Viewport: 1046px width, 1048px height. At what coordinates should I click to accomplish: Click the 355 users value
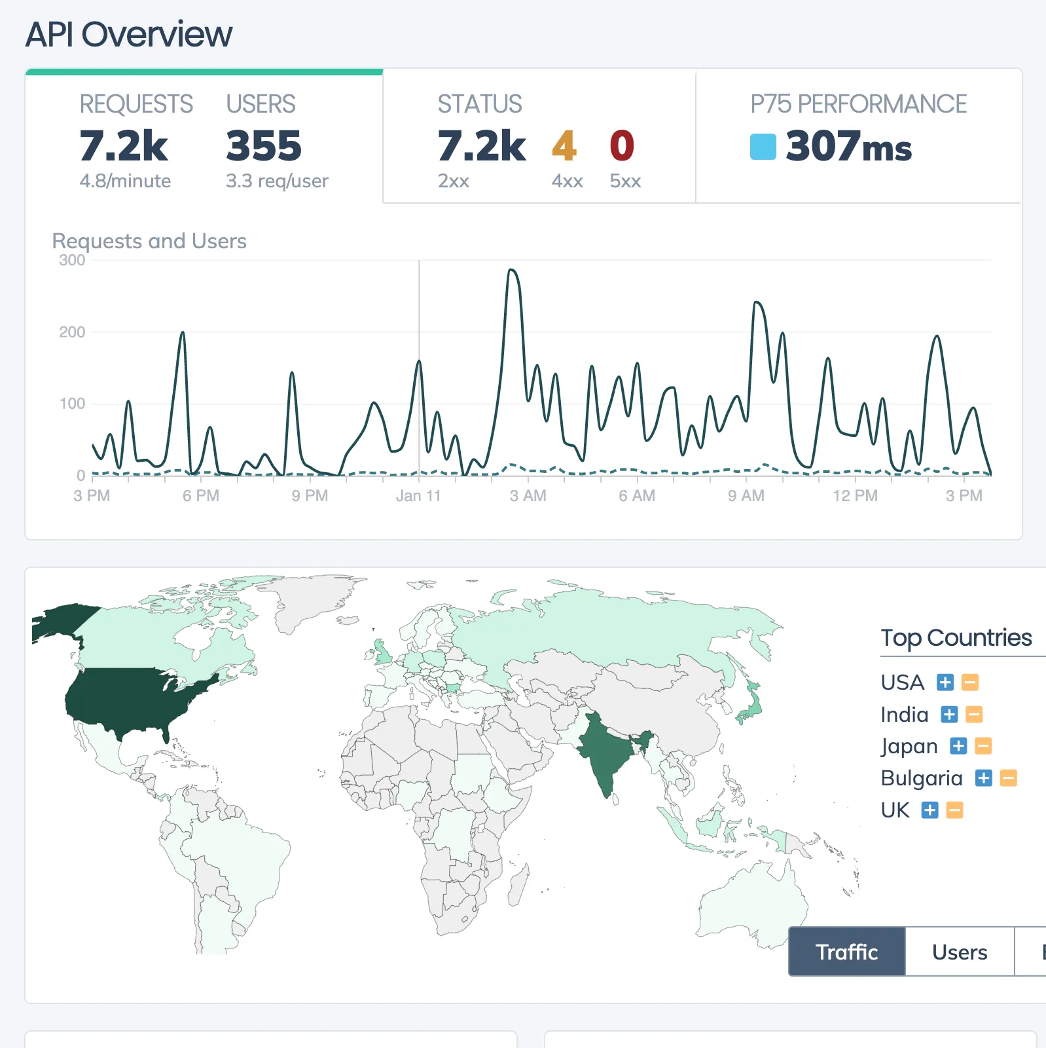click(264, 145)
